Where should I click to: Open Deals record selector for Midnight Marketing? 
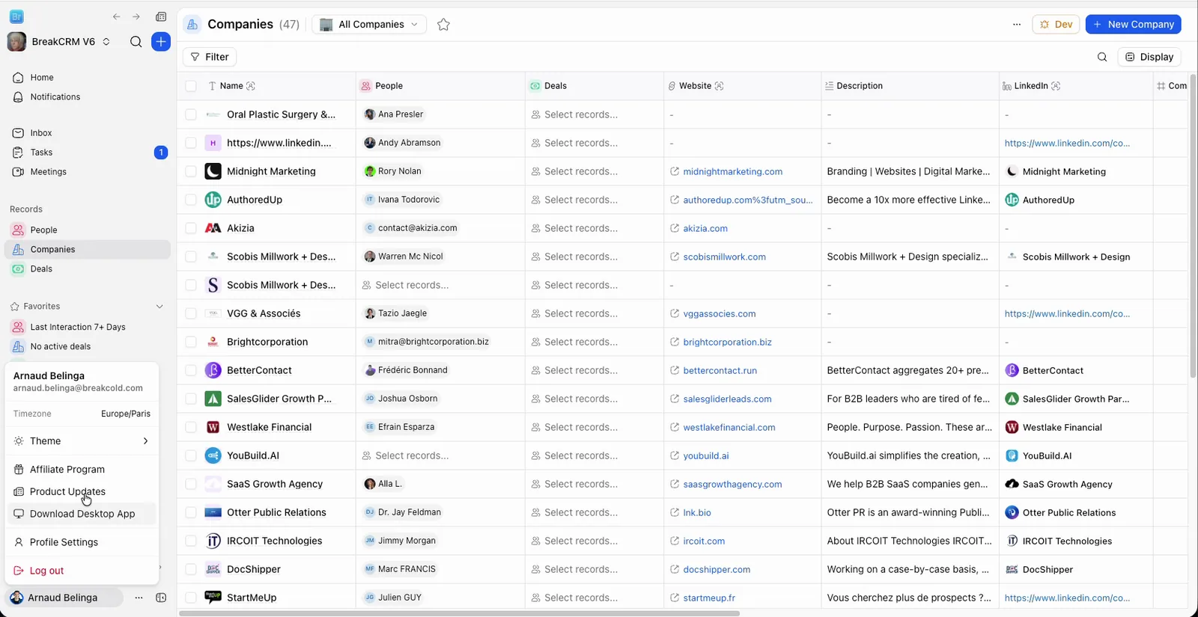pos(595,171)
